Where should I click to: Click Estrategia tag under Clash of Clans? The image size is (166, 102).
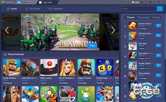point(143,29)
